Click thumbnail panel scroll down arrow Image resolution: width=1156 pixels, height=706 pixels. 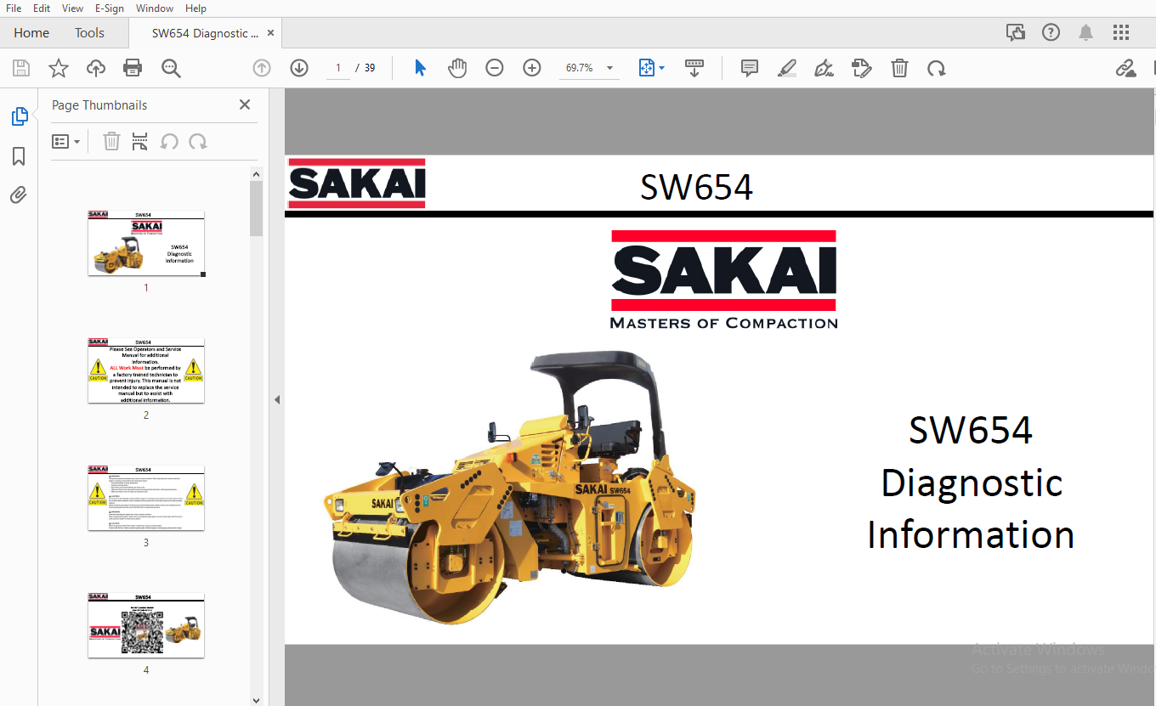point(257,699)
